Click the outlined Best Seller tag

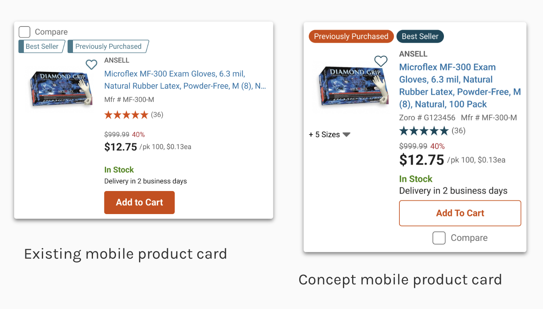[42, 47]
